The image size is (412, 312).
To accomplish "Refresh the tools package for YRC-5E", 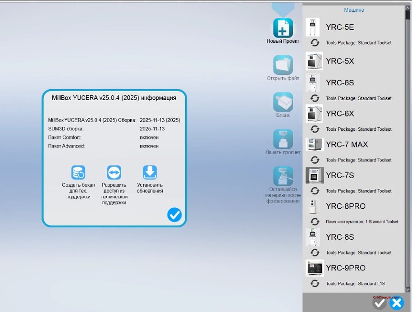I will click(315, 43).
